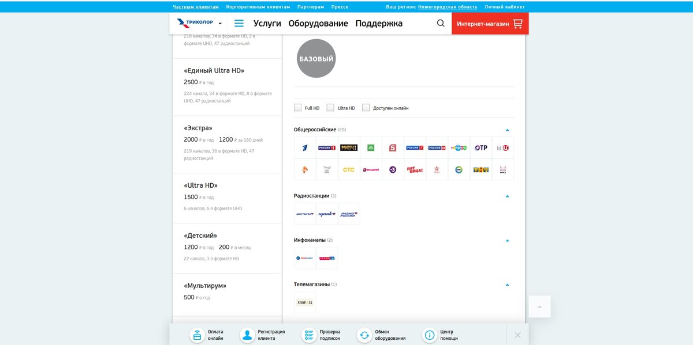Go to the Партнерам section

point(311,7)
